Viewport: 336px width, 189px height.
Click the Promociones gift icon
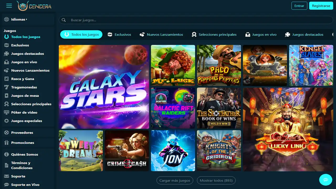tap(7, 143)
